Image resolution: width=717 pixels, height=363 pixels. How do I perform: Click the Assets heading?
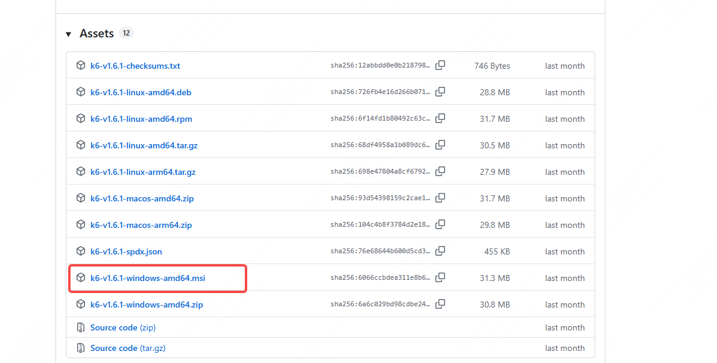point(96,33)
